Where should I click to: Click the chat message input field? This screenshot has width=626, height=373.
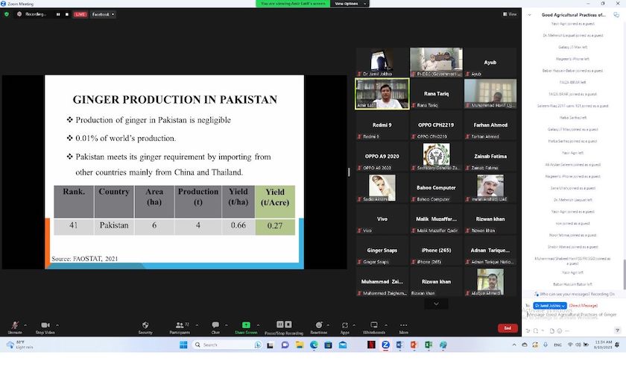coord(574,315)
